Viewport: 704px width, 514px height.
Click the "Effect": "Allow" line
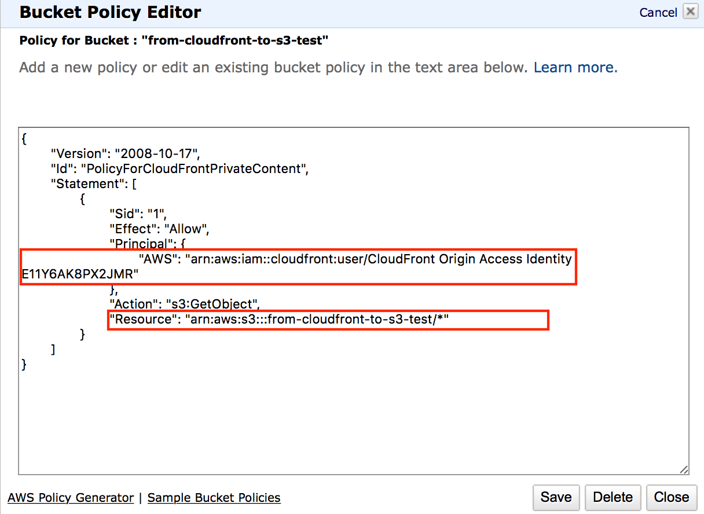pos(159,229)
